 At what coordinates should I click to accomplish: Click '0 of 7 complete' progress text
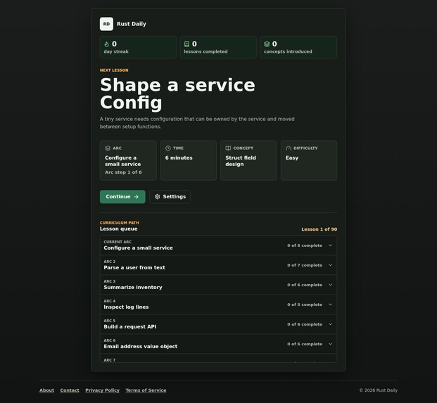point(305,265)
